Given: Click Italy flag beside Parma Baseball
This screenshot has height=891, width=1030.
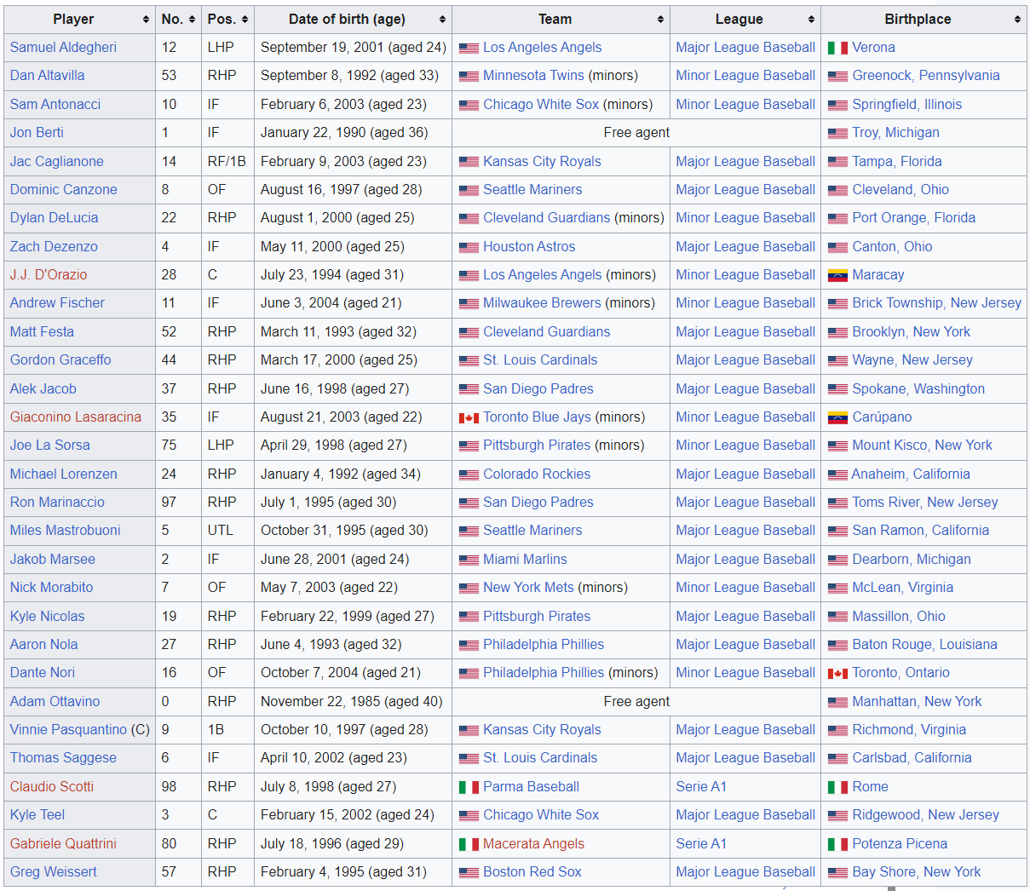Looking at the screenshot, I should click(469, 788).
